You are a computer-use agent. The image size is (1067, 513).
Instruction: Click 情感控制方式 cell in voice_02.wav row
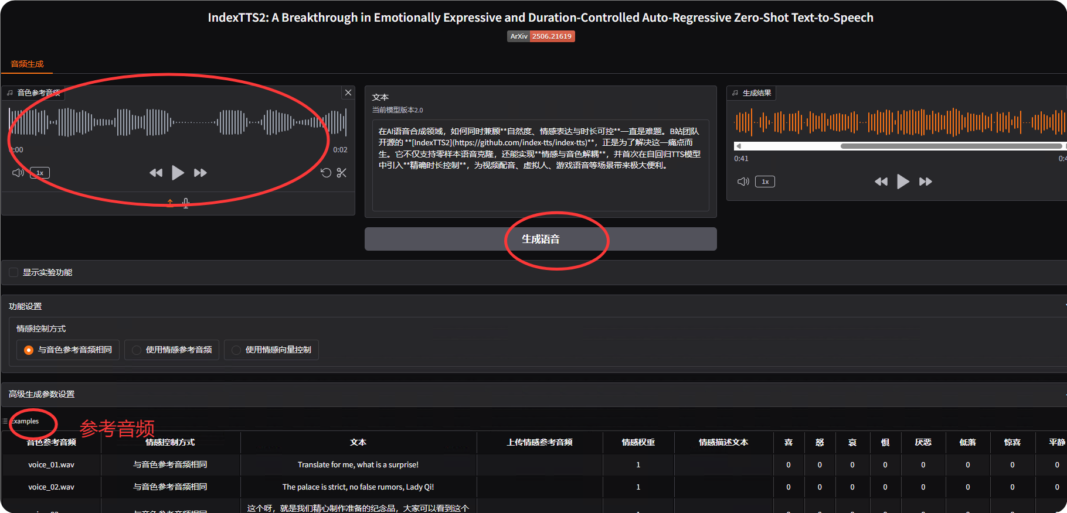(170, 487)
